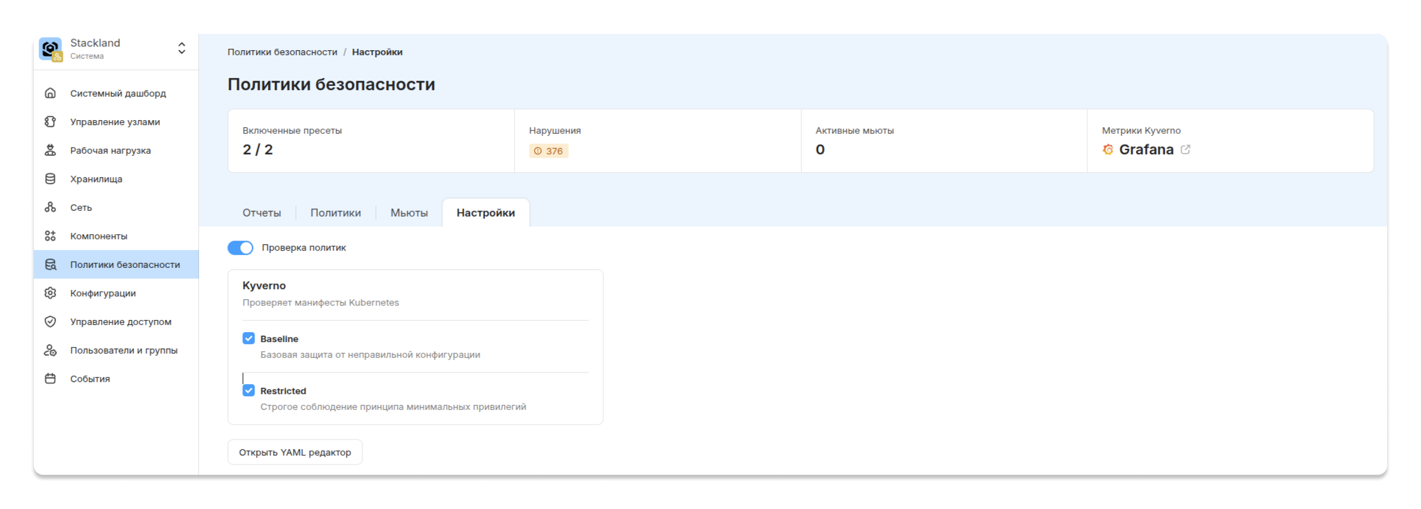Toggle the Проверка политик switch
The height and width of the screenshot is (509, 1421).
241,249
